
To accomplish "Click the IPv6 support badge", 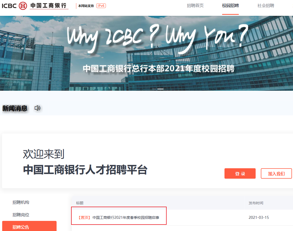I will point(101,6).
